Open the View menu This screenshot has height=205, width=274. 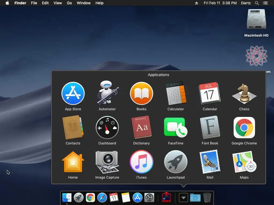tap(58, 3)
